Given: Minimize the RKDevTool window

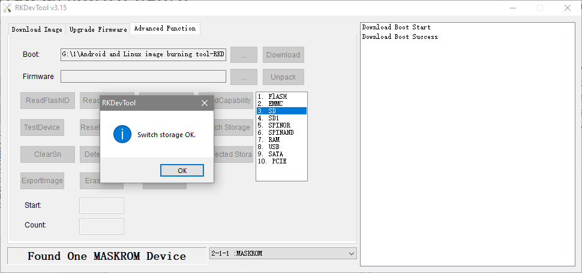Looking at the screenshot, I should pos(512,8).
